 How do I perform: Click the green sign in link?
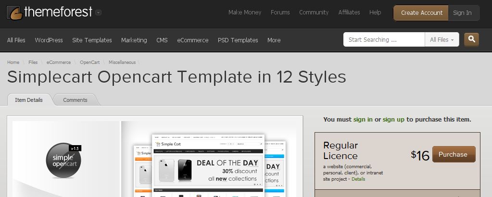(363, 120)
